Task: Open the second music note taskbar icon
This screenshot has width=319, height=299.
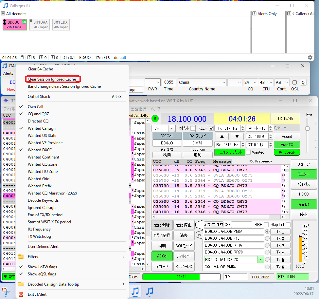Action: [x=150, y=291]
